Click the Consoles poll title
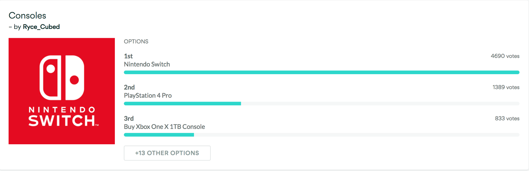The image size is (529, 171). 27,16
